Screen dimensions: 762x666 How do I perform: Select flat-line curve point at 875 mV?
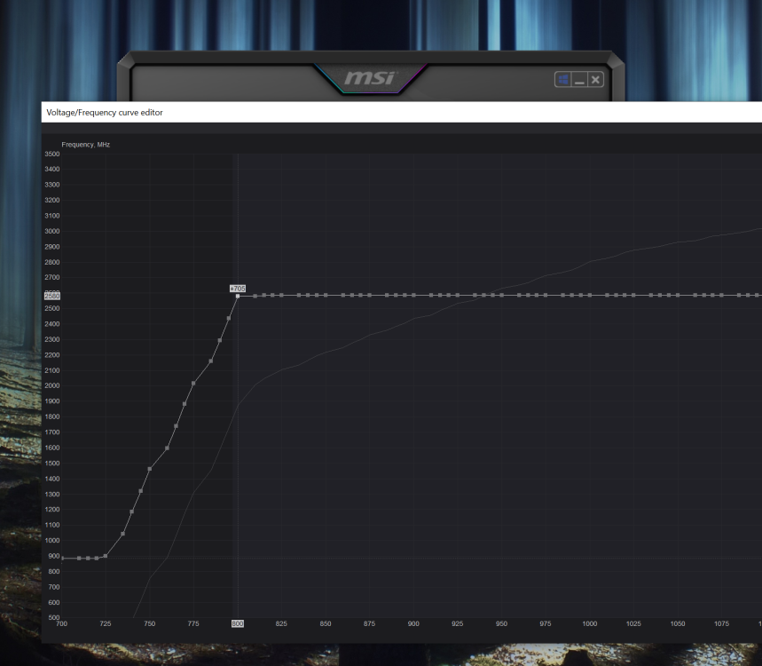click(369, 296)
